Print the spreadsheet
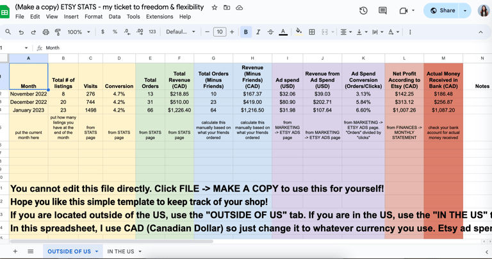Viewport: 492px width, 259px height. pos(46,32)
